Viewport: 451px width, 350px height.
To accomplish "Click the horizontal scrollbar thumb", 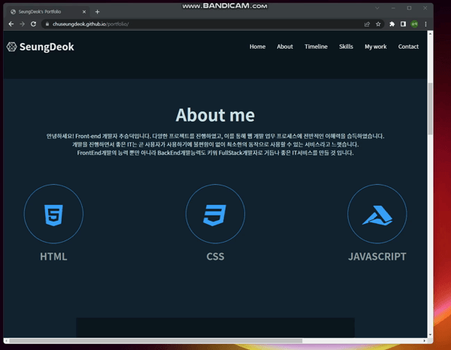I will tap(156, 341).
